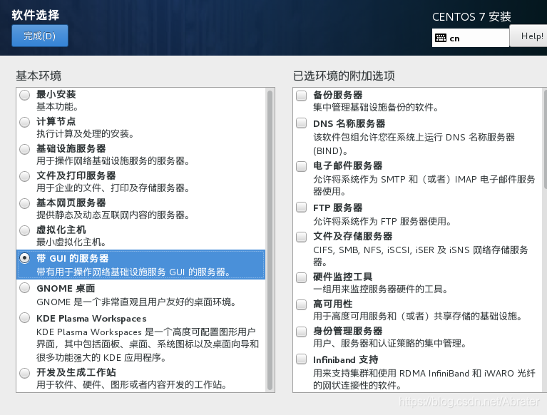547x415 pixels.
Task: Click text 一组用来监控服务器硬件的工具。
Action: (x=381, y=289)
